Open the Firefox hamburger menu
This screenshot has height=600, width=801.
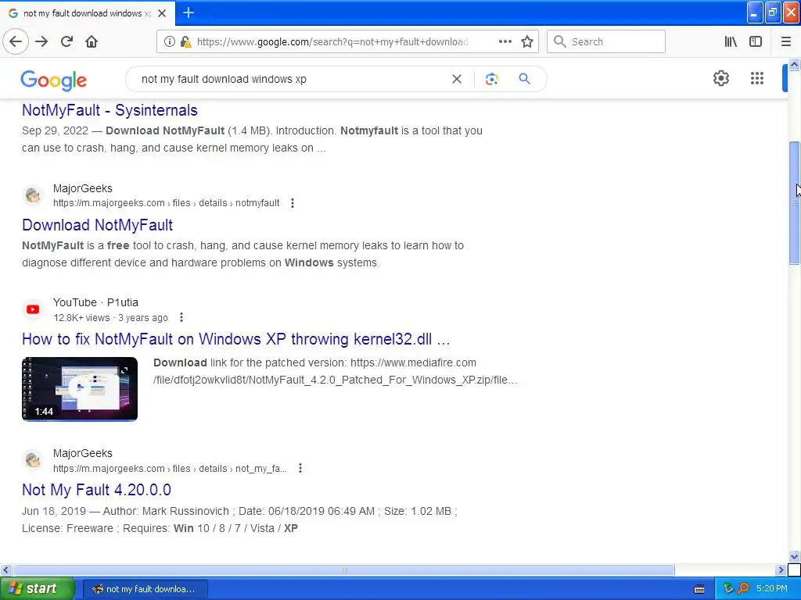(x=785, y=41)
